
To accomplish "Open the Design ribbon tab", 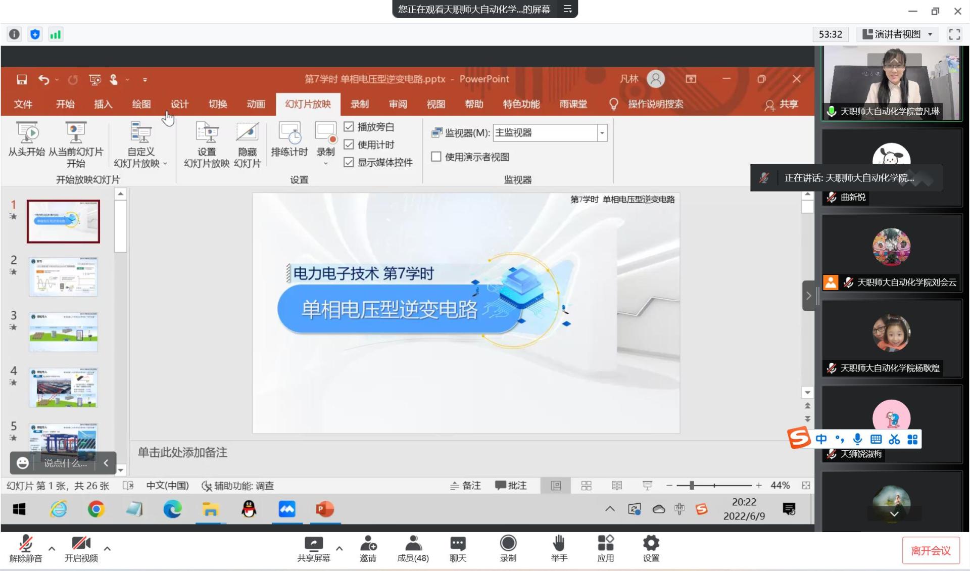I will coord(179,104).
